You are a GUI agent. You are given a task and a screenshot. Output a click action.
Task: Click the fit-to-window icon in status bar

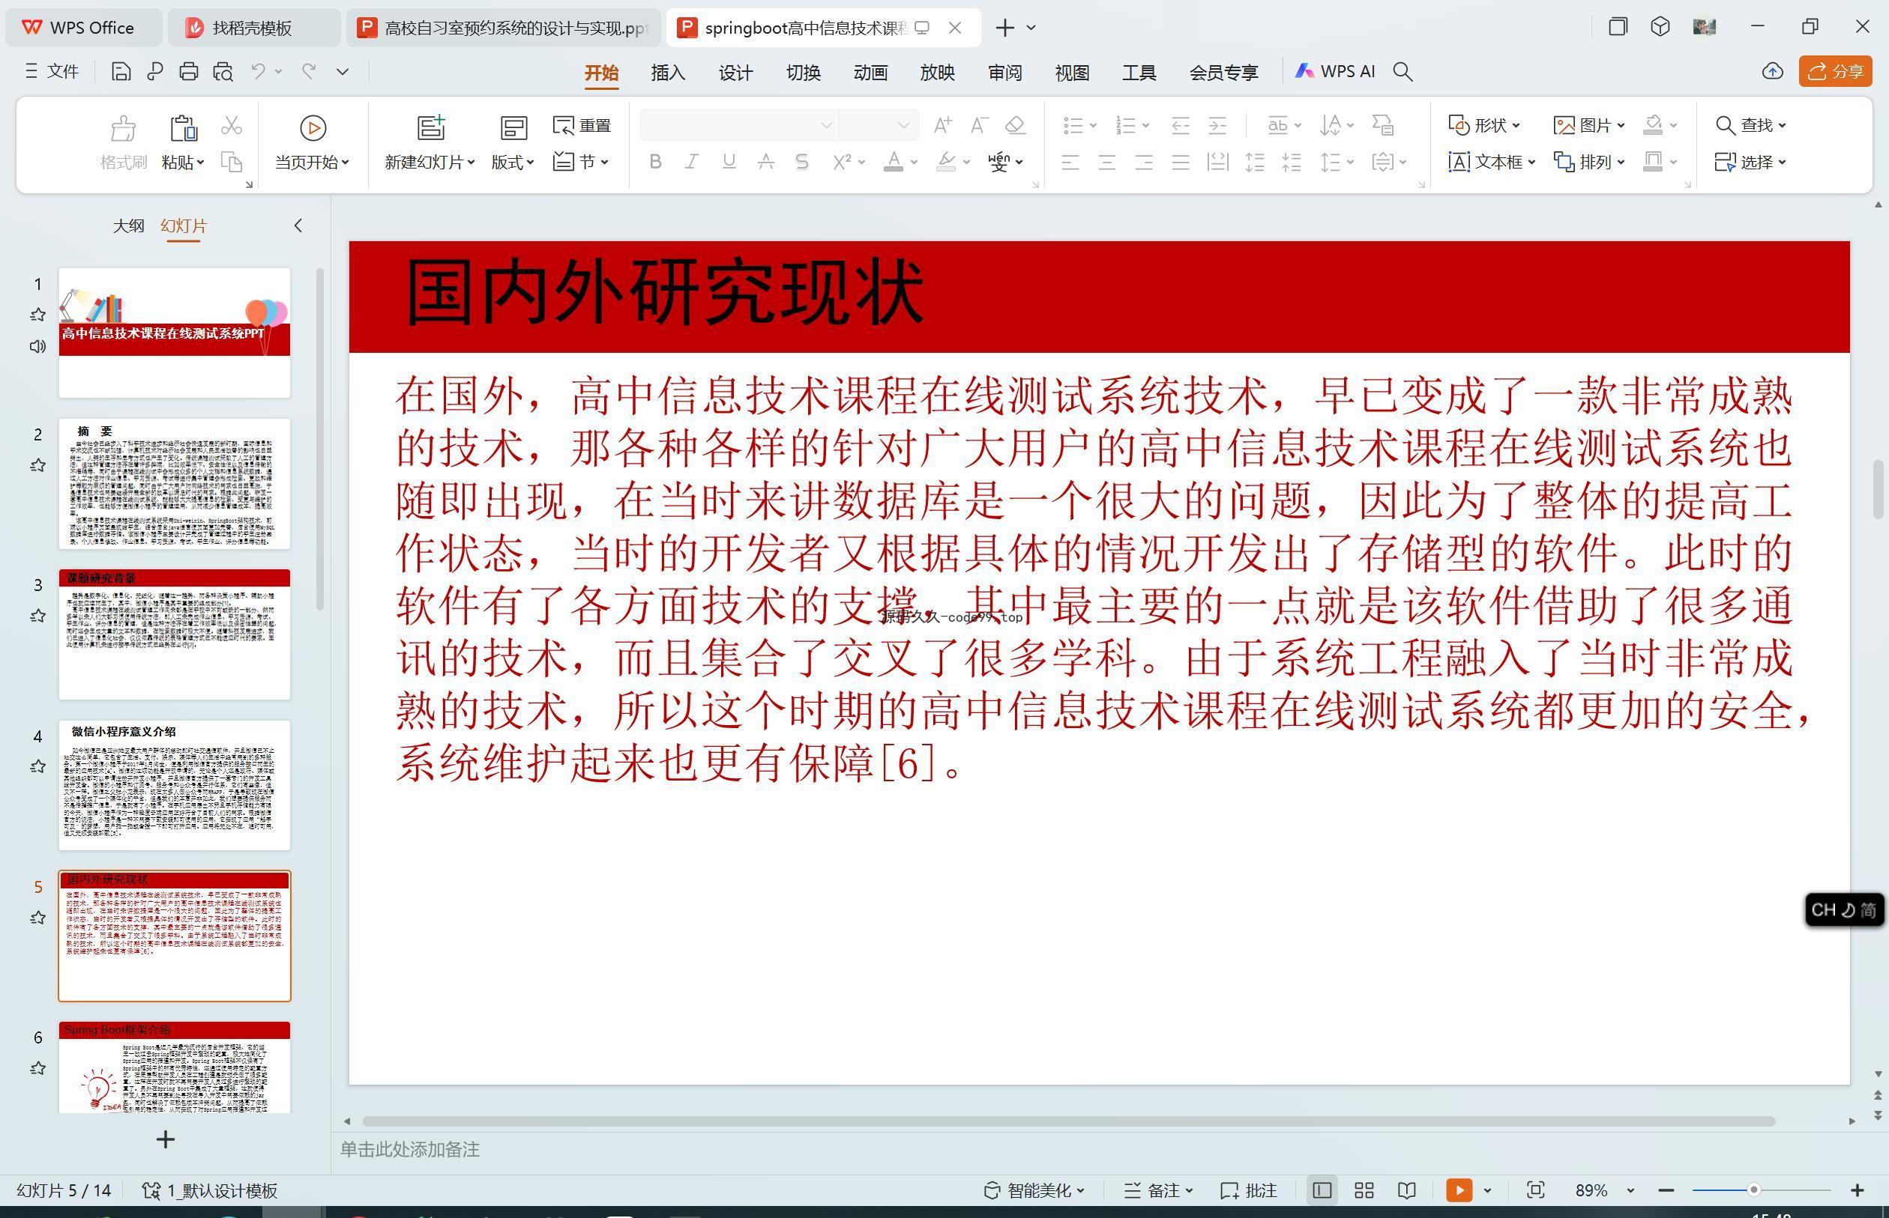tap(1535, 1190)
